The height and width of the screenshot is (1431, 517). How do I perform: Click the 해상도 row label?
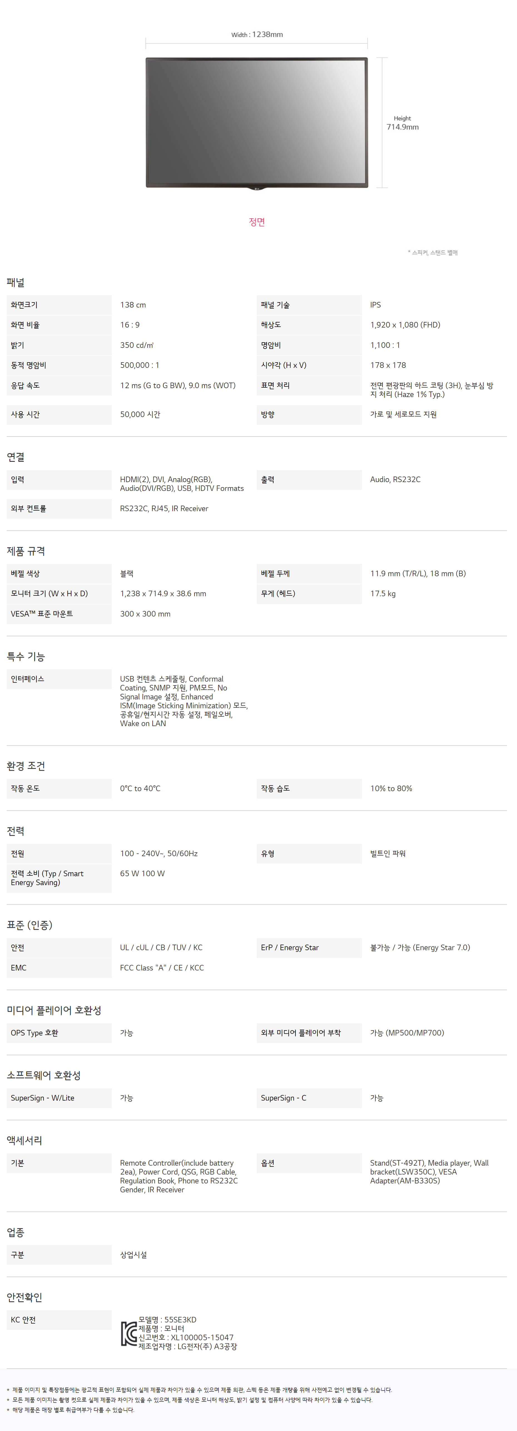click(271, 325)
